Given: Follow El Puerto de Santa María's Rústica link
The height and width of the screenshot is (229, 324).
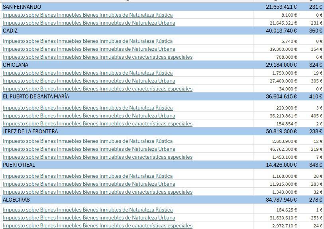Looking at the screenshot, I should 88,108.
